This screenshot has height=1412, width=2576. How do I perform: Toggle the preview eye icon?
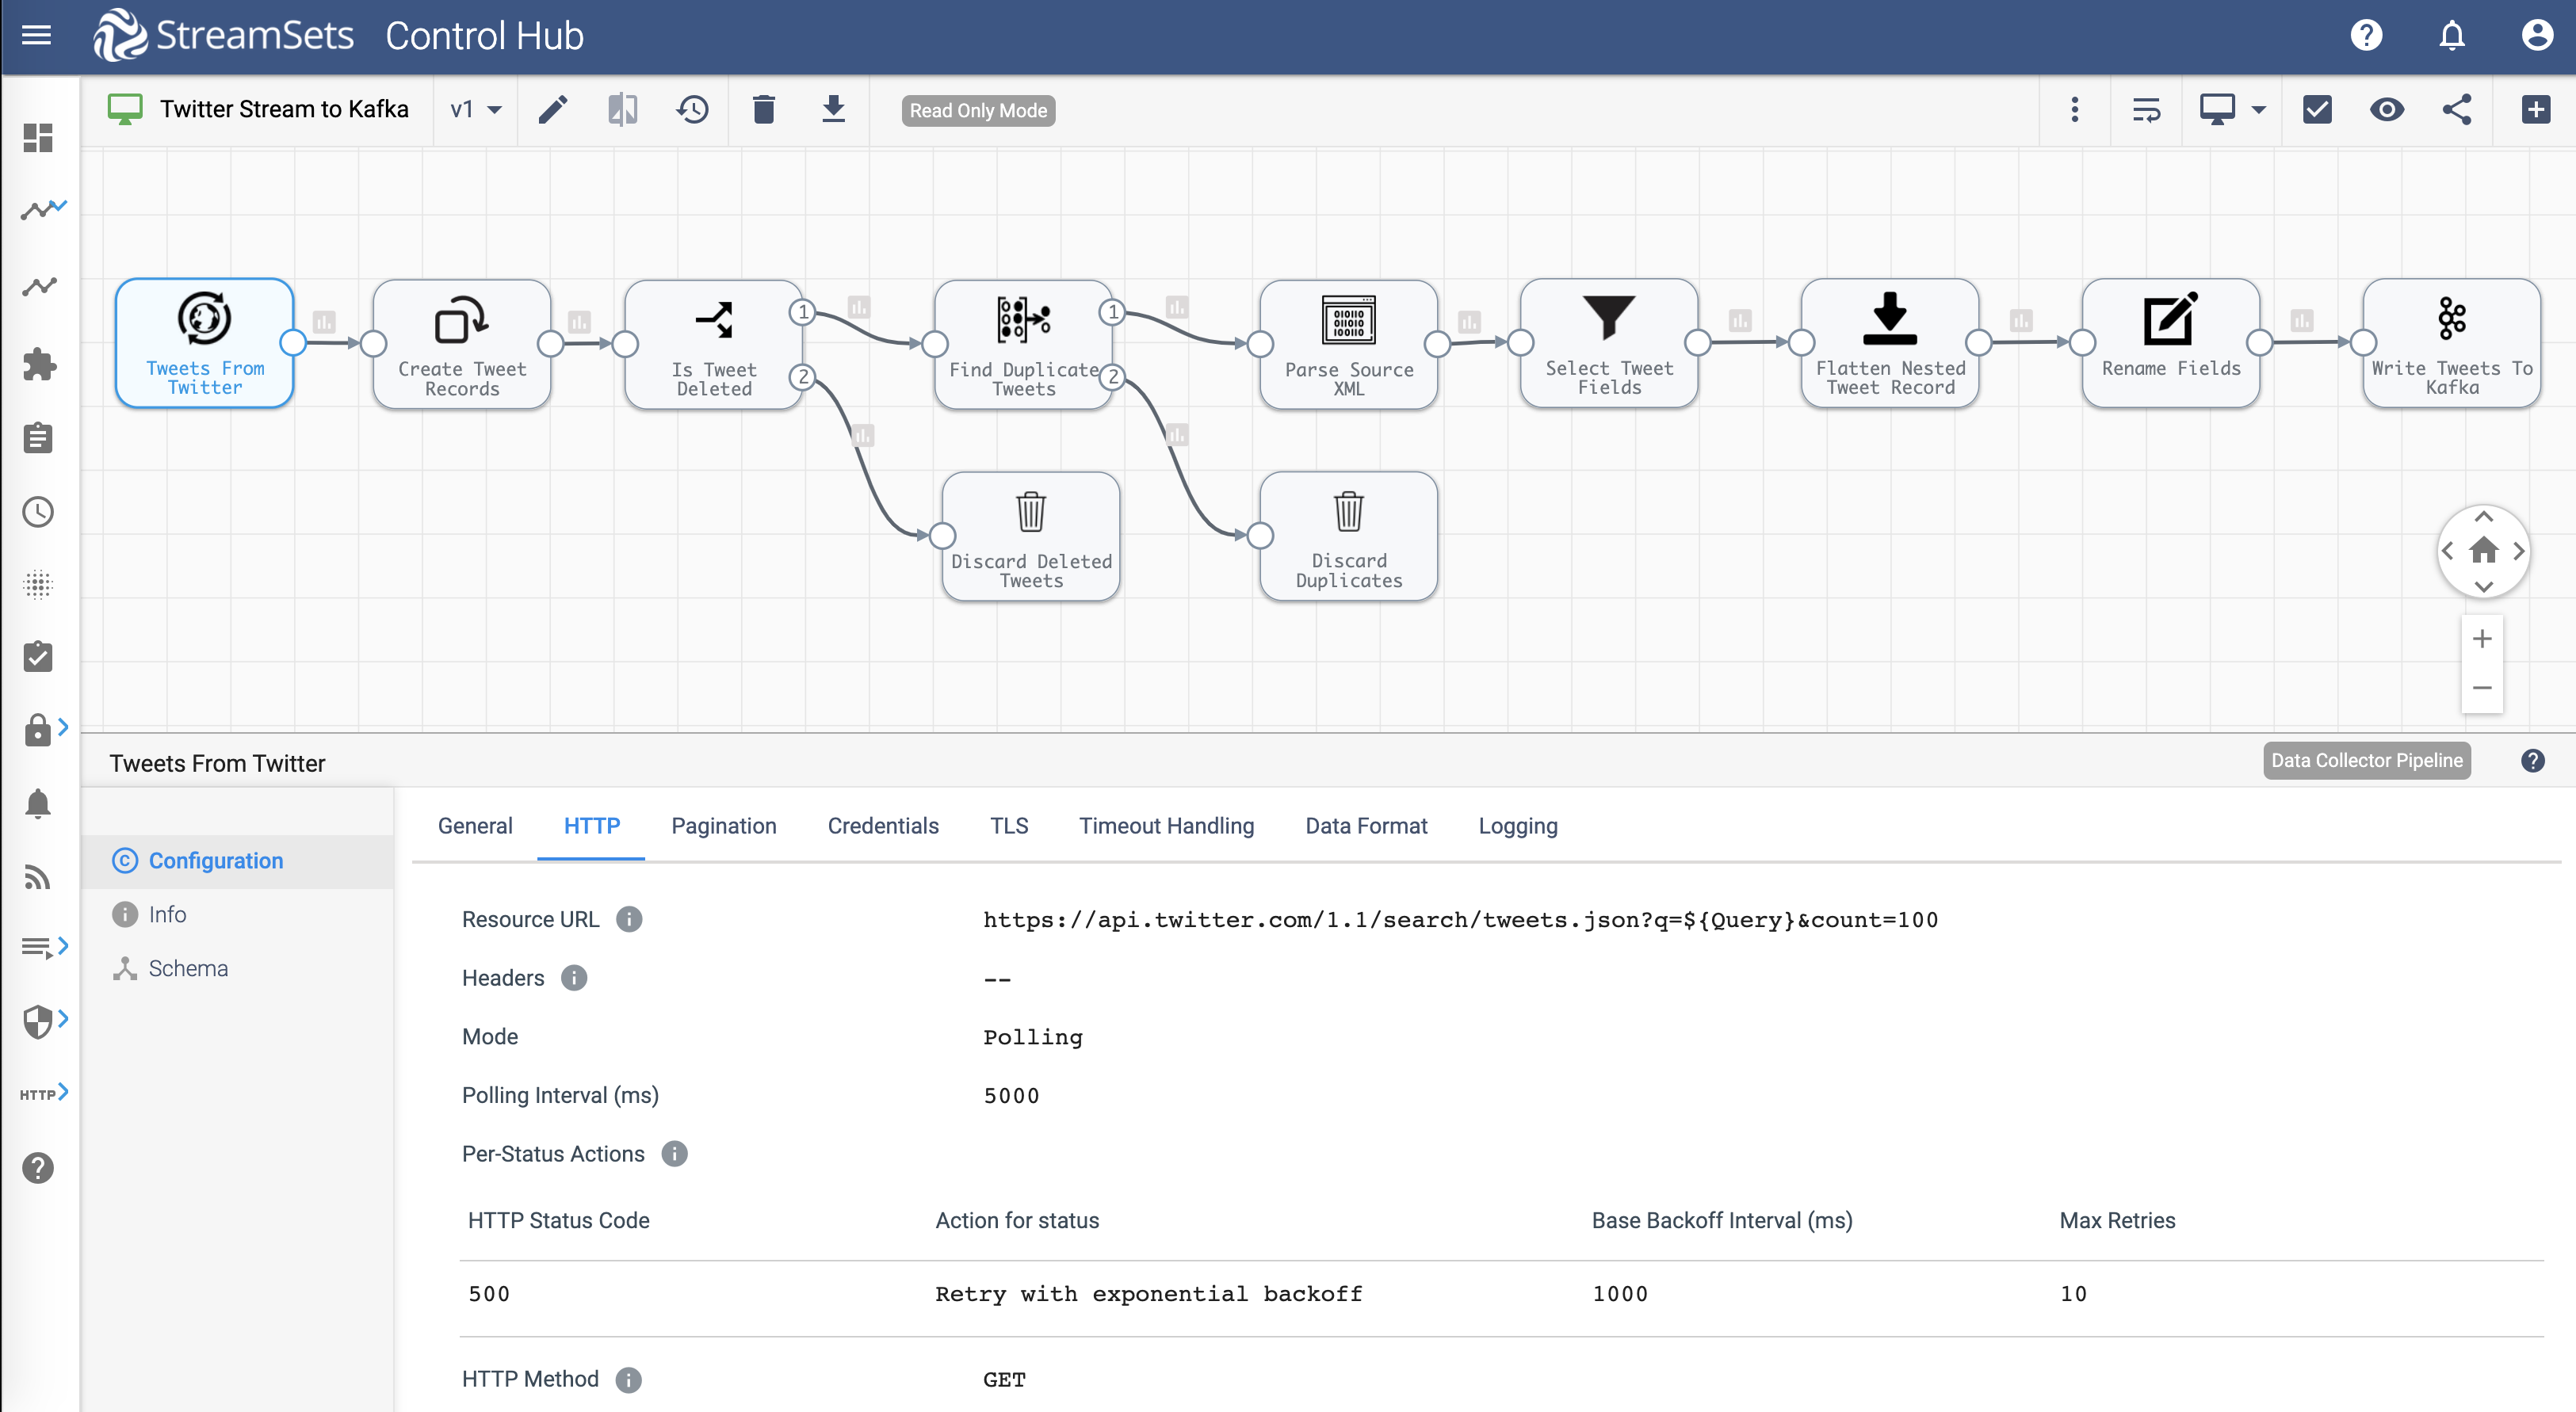pyautogui.click(x=2387, y=110)
